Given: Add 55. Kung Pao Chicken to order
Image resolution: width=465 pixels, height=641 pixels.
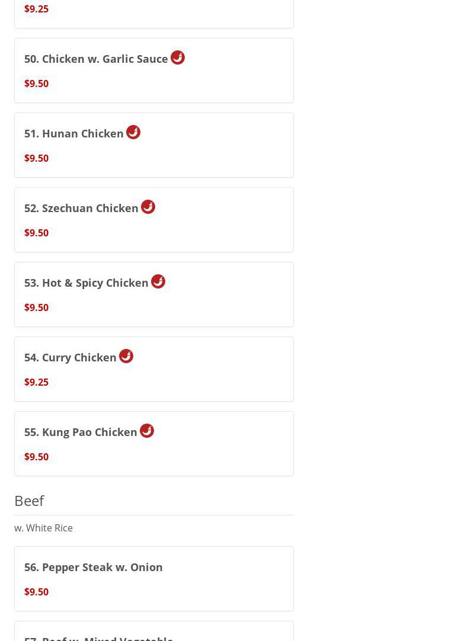Looking at the screenshot, I should tap(81, 432).
